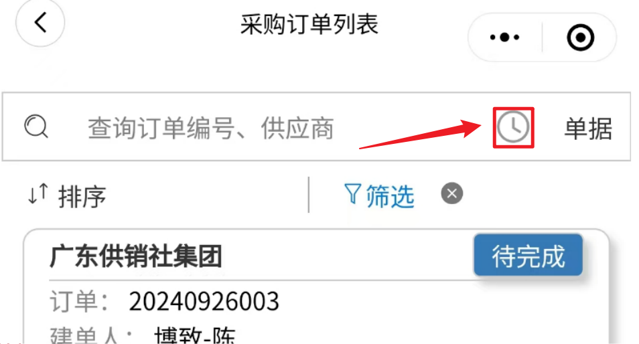Tap the creator name 博致-陈
Viewport: 639px width, 344px height.
(x=195, y=335)
